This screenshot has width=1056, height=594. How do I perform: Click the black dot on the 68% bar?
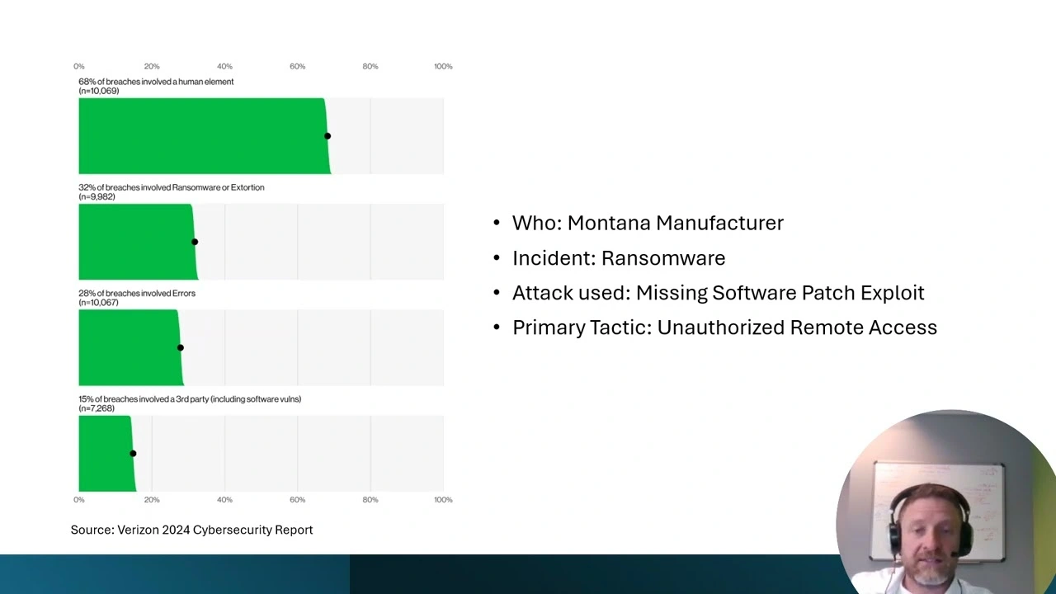pyautogui.click(x=328, y=136)
